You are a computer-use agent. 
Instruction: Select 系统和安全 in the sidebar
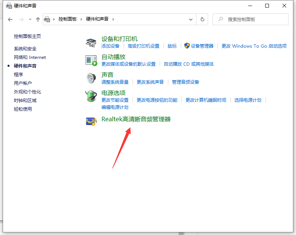(x=25, y=49)
